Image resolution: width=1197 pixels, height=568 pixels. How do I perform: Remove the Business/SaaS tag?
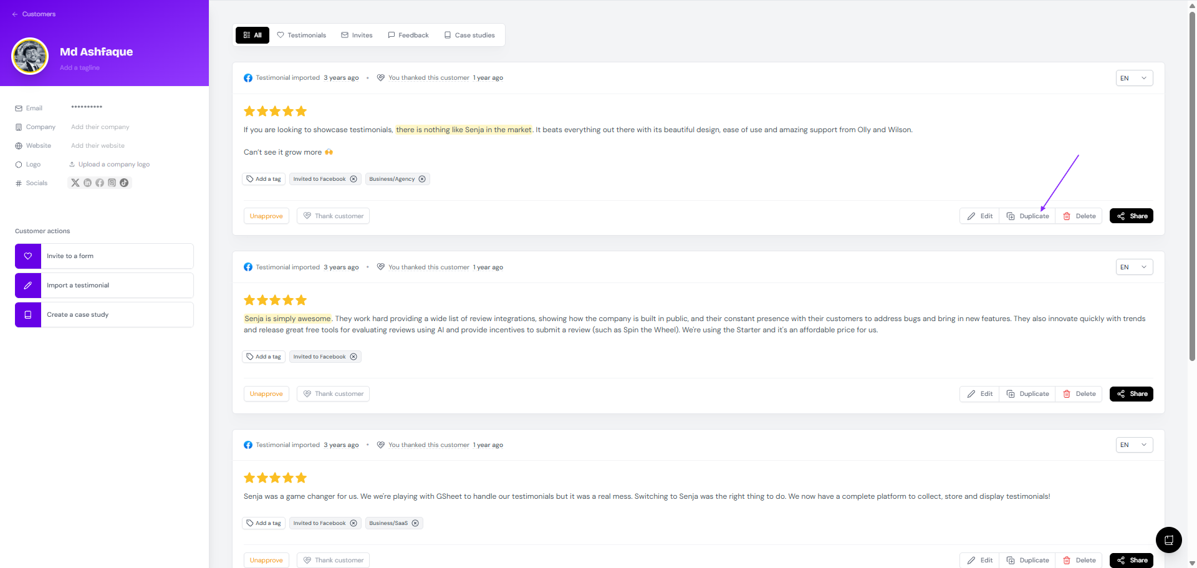tap(415, 523)
